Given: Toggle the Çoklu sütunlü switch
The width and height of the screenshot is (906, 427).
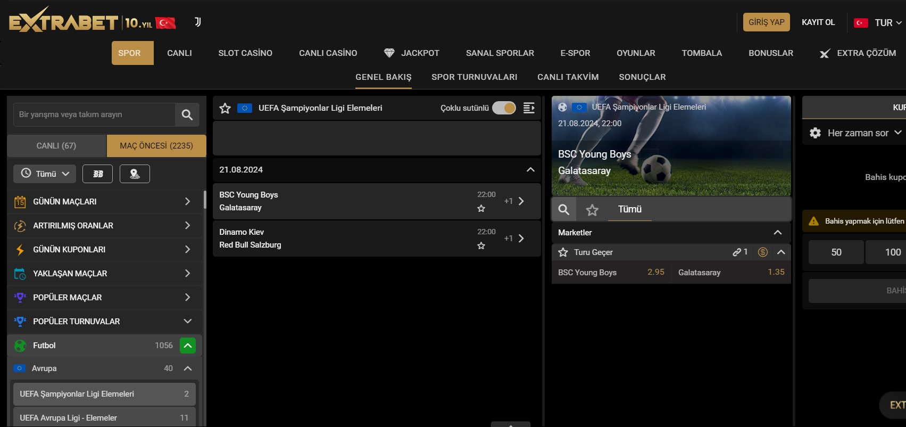Looking at the screenshot, I should tap(504, 108).
